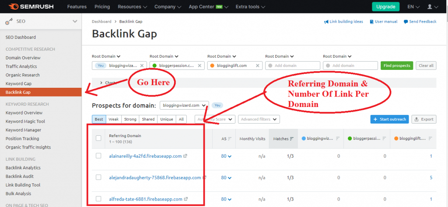The width and height of the screenshot is (448, 207).
Task: Open the Features menu item
Action: tap(77, 7)
